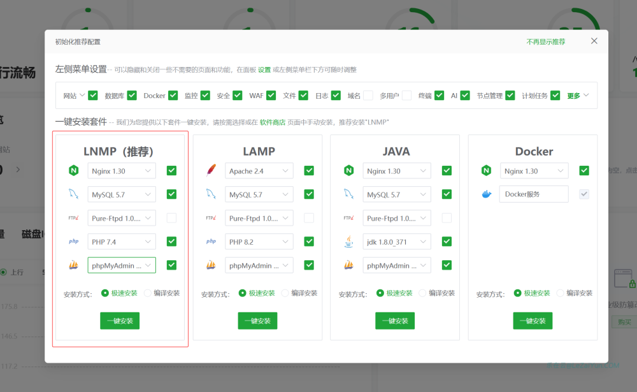Open jdk 1.8.0_371 version dropdown
The image size is (637, 392).
coord(396,242)
